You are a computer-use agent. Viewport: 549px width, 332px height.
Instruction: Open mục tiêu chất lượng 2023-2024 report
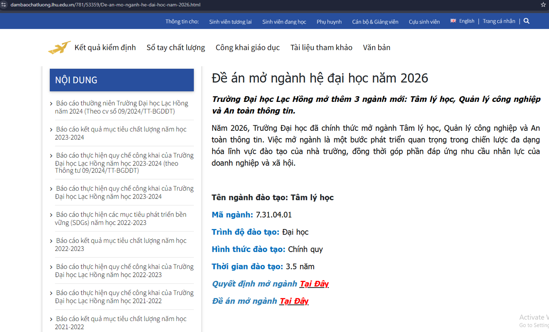point(121,133)
